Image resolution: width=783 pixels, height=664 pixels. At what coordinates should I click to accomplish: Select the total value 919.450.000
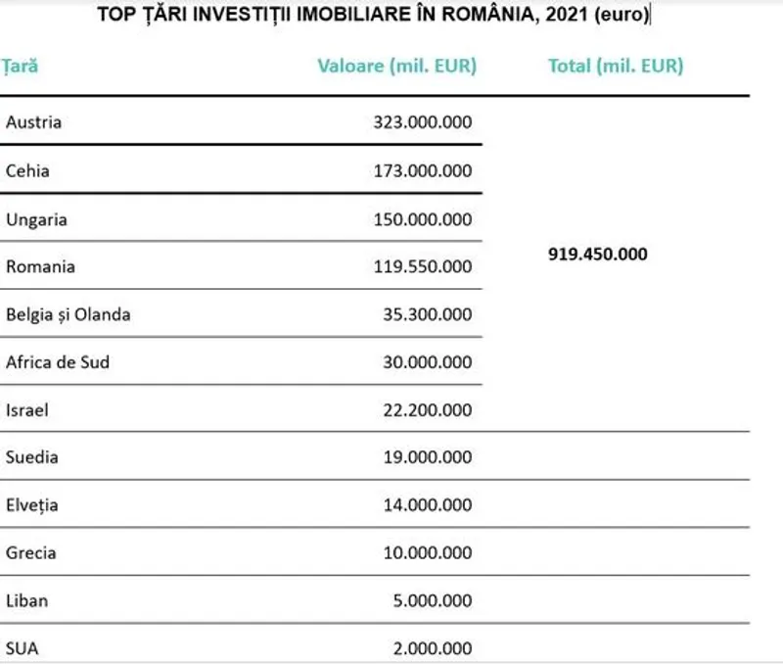click(x=598, y=254)
